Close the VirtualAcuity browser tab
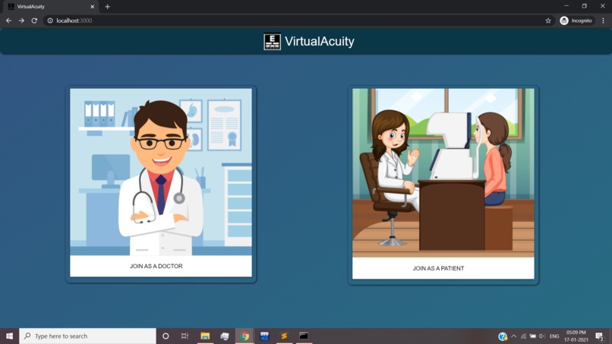The width and height of the screenshot is (612, 344). (92, 7)
